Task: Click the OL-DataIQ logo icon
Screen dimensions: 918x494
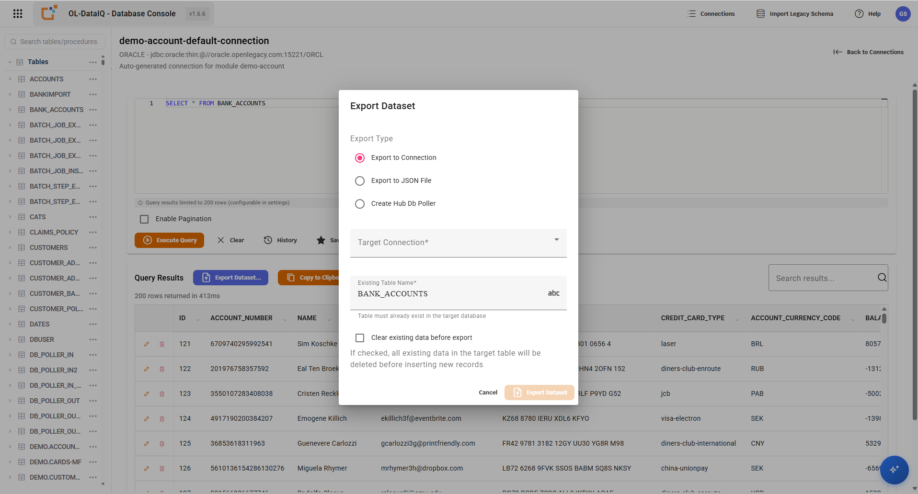Action: coord(49,13)
